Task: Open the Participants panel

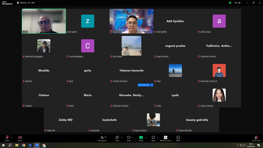Action: pos(102,139)
